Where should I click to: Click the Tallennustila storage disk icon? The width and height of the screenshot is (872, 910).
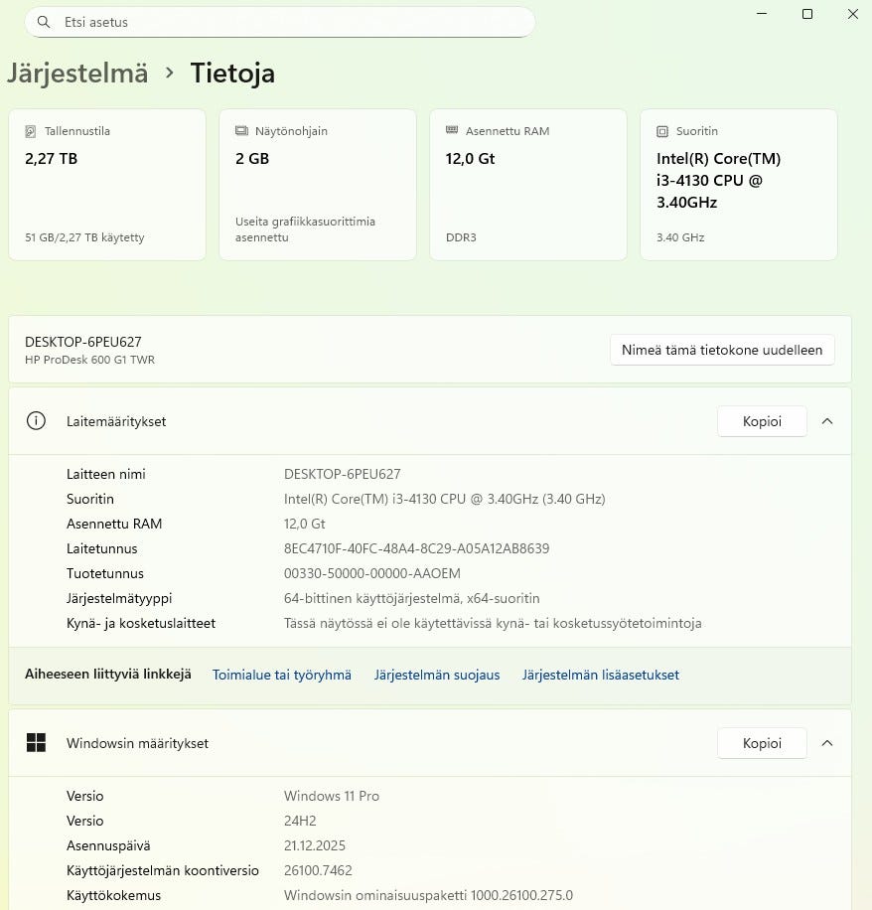point(31,132)
